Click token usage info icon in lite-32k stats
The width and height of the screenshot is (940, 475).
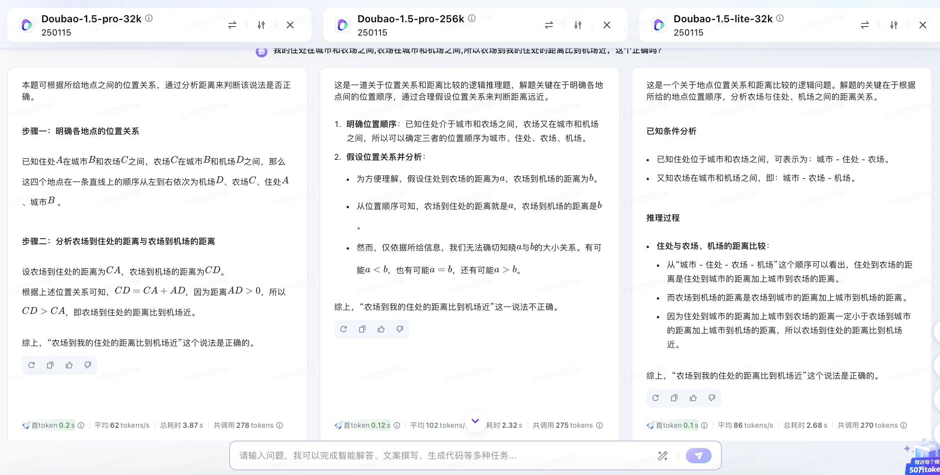(x=904, y=425)
